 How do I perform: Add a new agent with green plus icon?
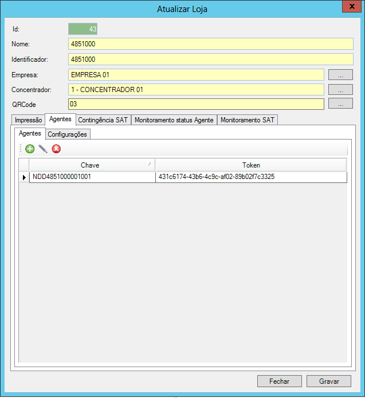click(30, 149)
